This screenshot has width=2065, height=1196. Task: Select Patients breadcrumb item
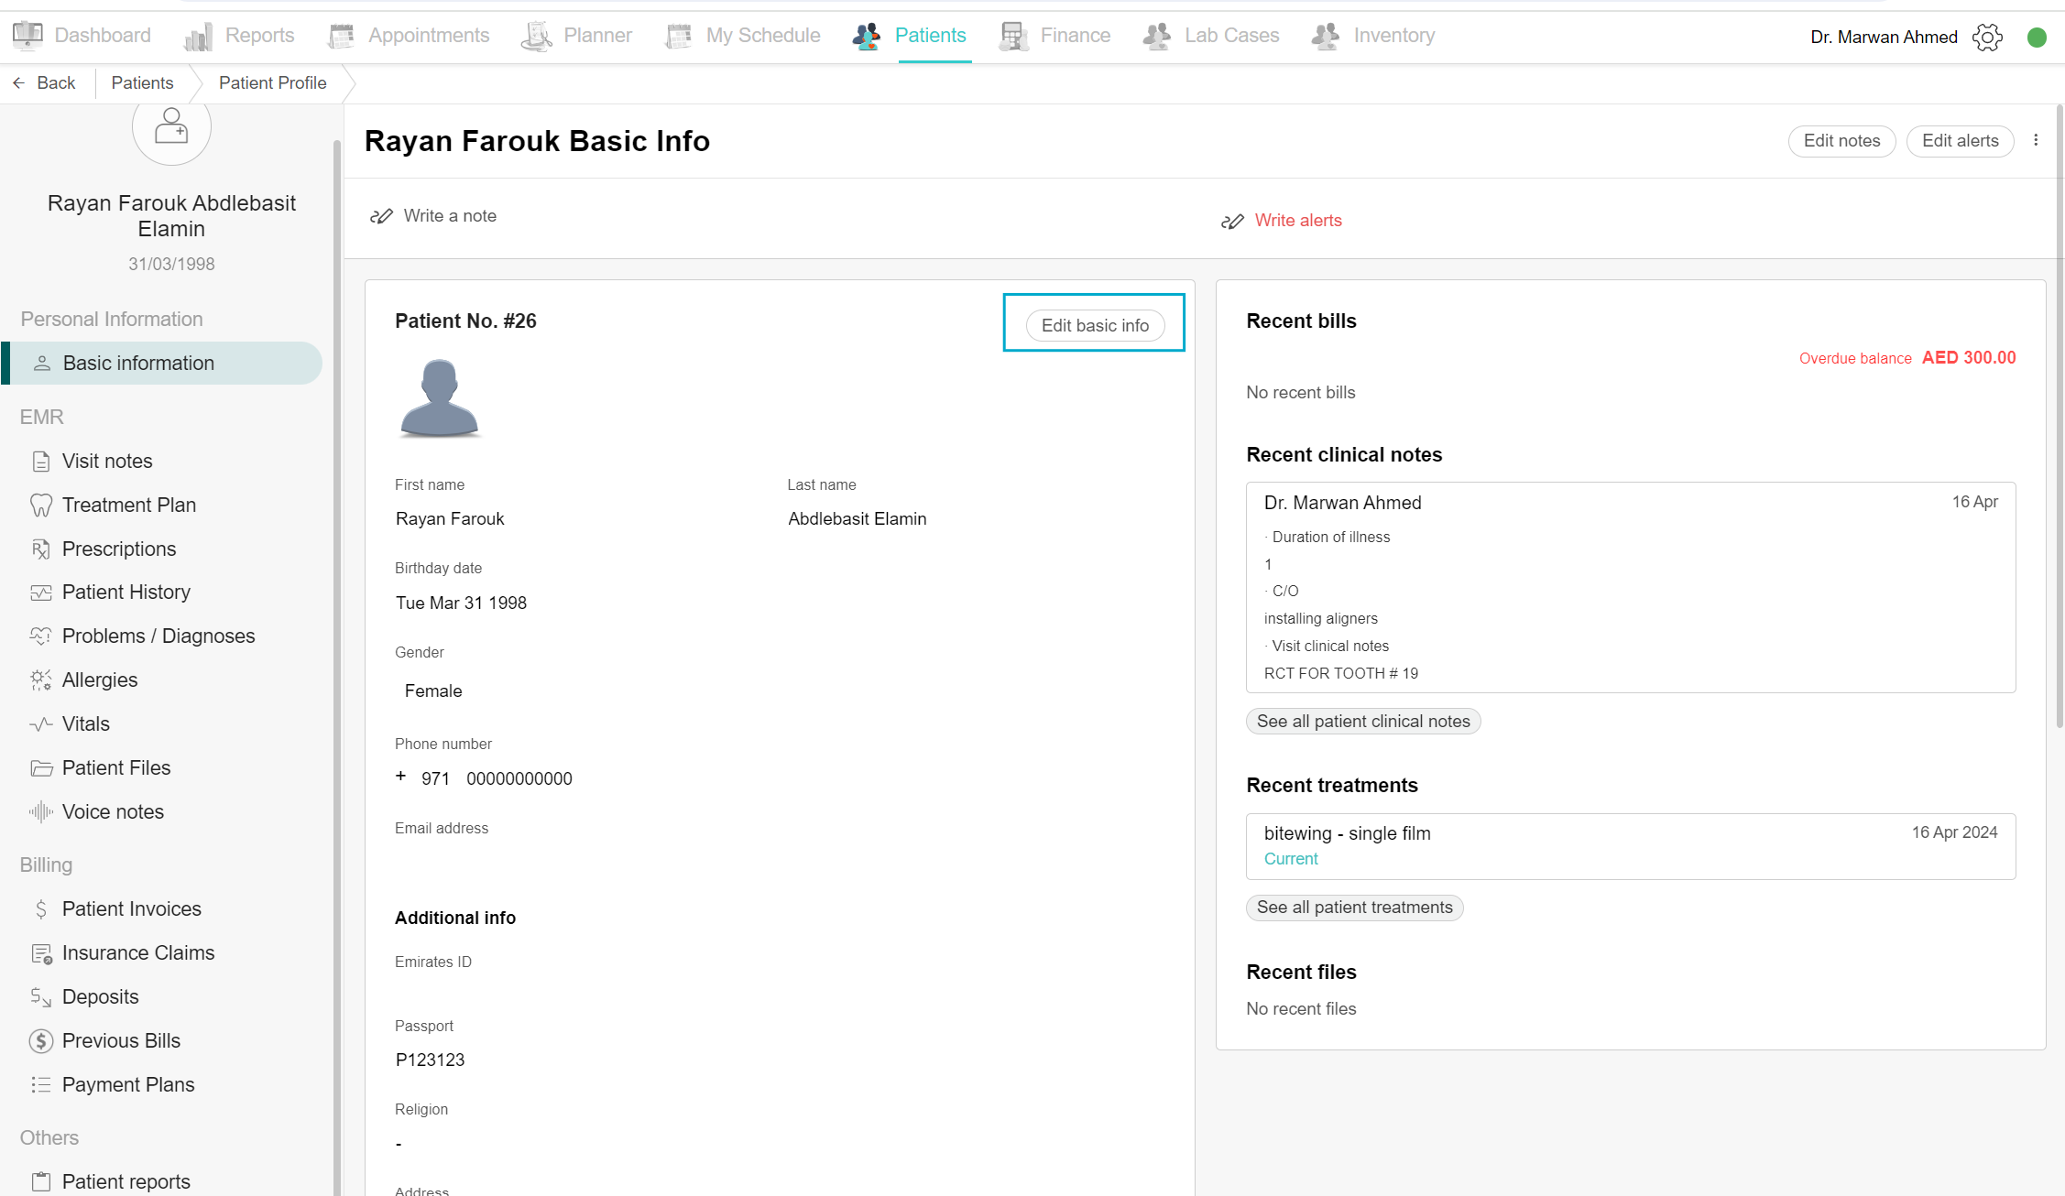point(142,83)
